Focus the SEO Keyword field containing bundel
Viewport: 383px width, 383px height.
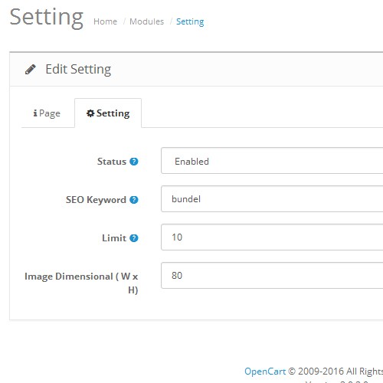click(x=272, y=199)
